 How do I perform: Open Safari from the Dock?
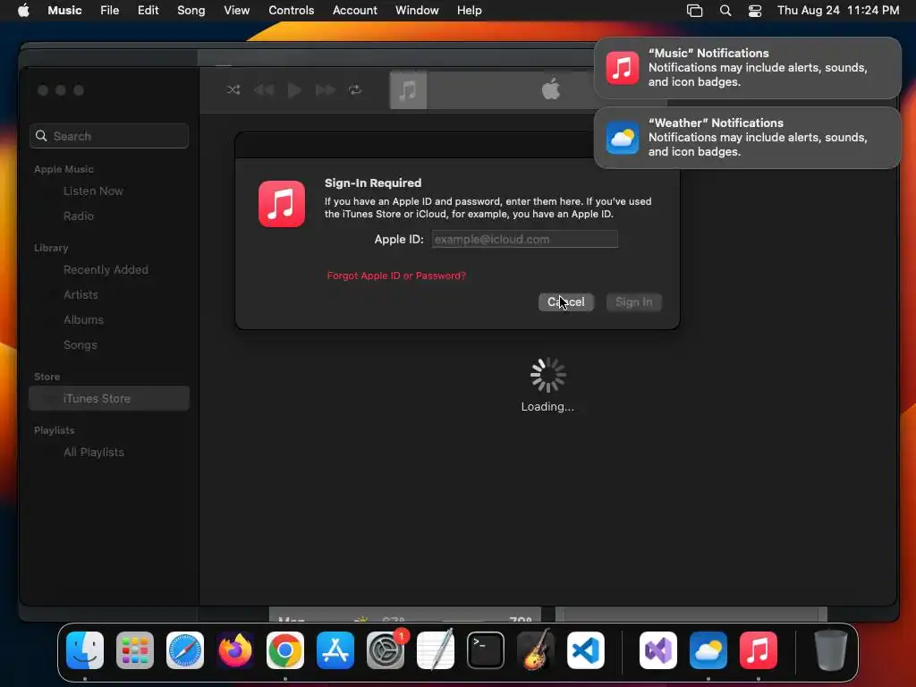(185, 650)
